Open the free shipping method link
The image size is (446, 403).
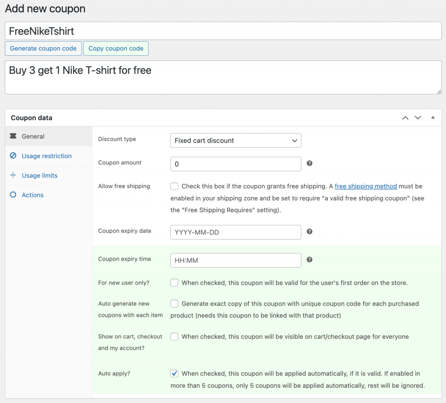point(365,186)
